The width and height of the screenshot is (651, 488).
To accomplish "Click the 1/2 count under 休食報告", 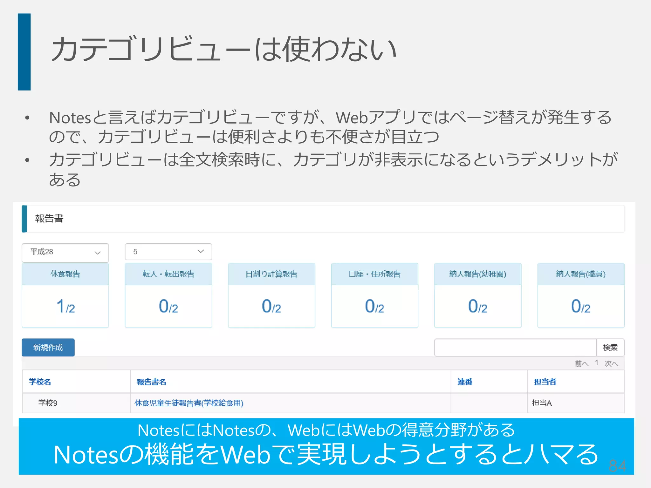I will (65, 306).
